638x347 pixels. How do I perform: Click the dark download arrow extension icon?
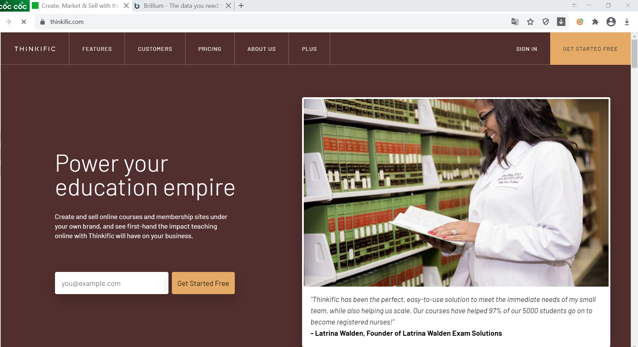point(561,22)
